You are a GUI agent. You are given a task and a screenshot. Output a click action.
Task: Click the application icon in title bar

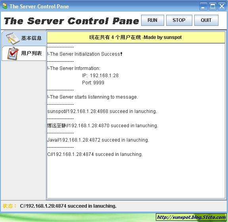point(5,6)
